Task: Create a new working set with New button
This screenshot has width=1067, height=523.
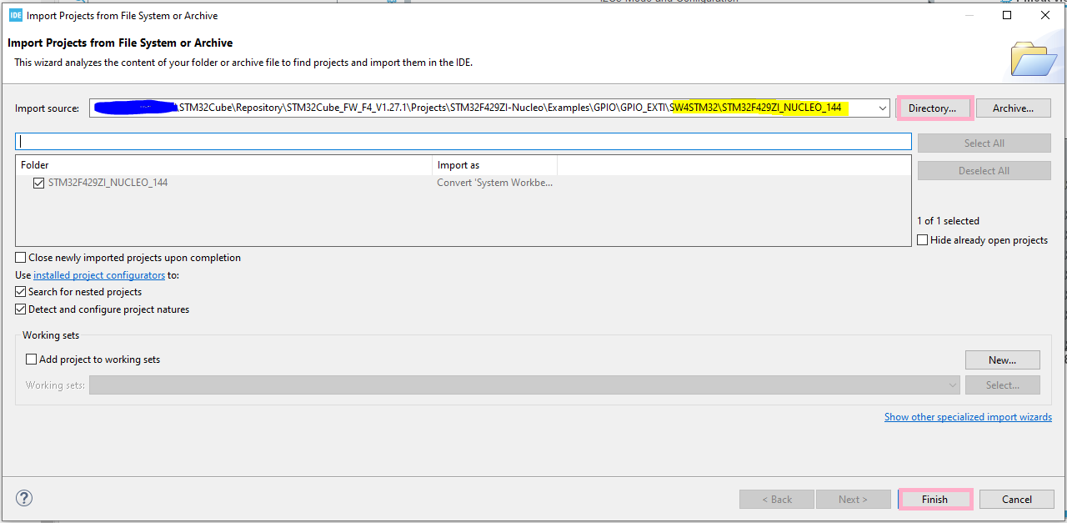Action: [1002, 360]
